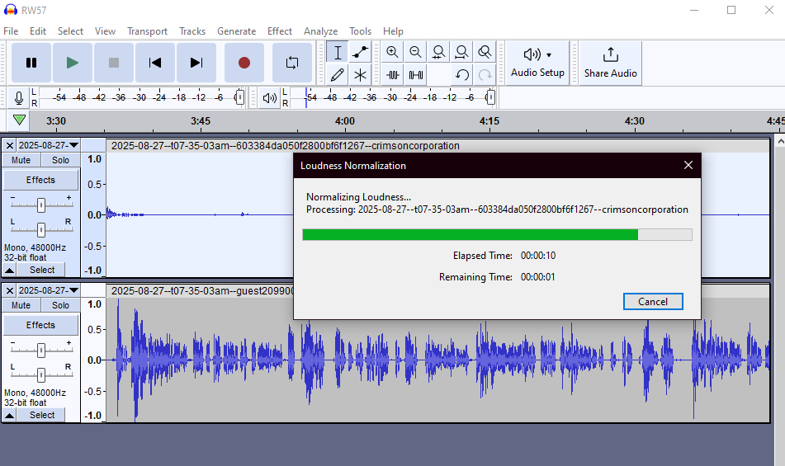Select the Envelope tool
Image resolution: width=785 pixels, height=466 pixels.
360,52
